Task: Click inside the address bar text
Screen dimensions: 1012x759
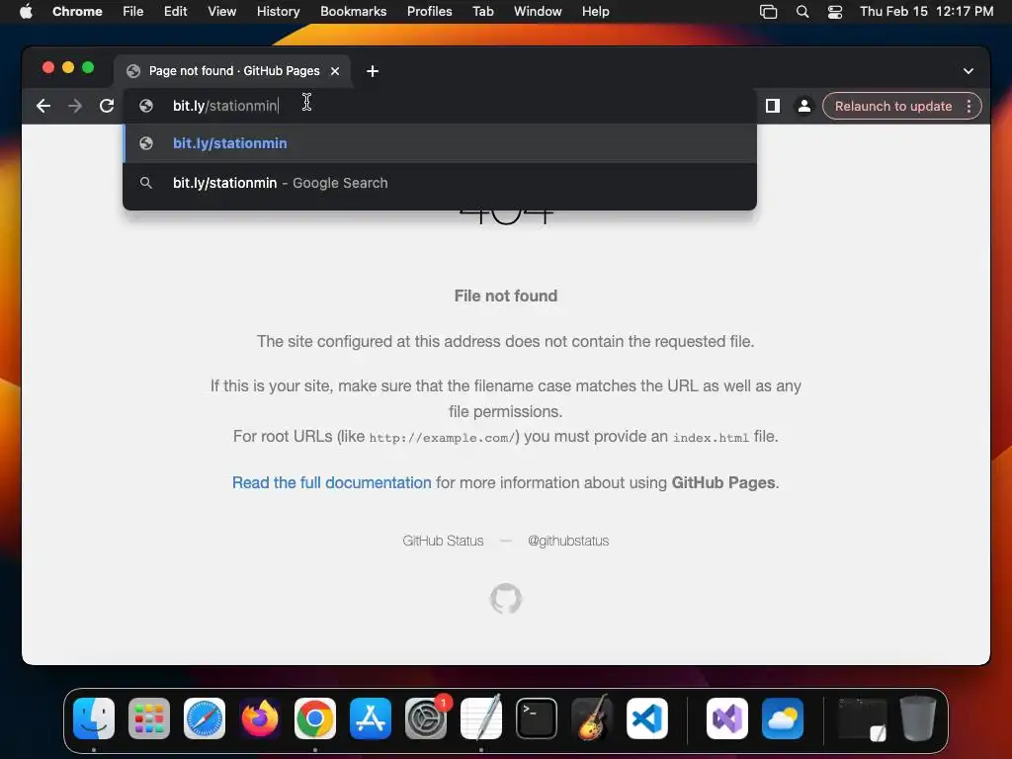Action: click(224, 106)
